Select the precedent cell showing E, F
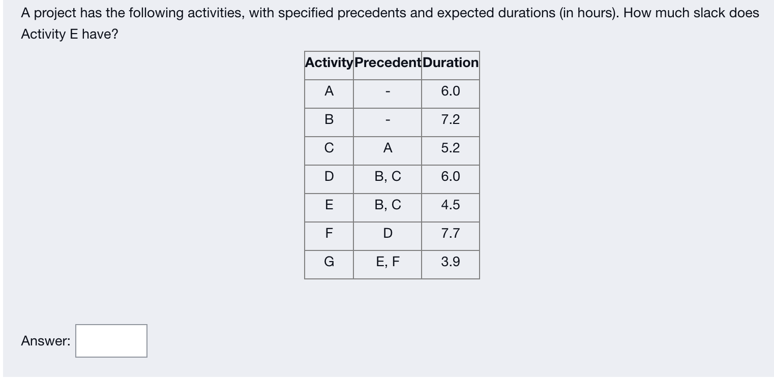Viewport: 774px width, 381px height. click(x=387, y=262)
